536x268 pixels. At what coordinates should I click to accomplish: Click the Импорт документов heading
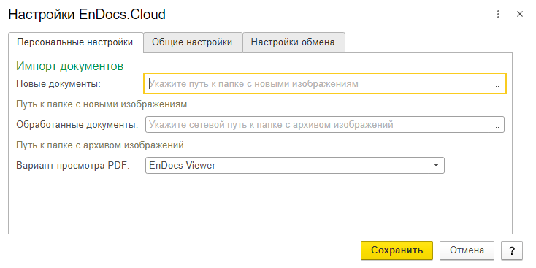[x=69, y=66]
